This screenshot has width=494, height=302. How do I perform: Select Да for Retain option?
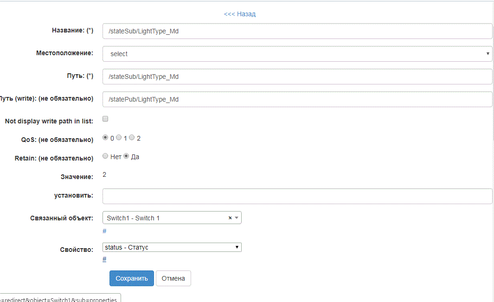126,156
